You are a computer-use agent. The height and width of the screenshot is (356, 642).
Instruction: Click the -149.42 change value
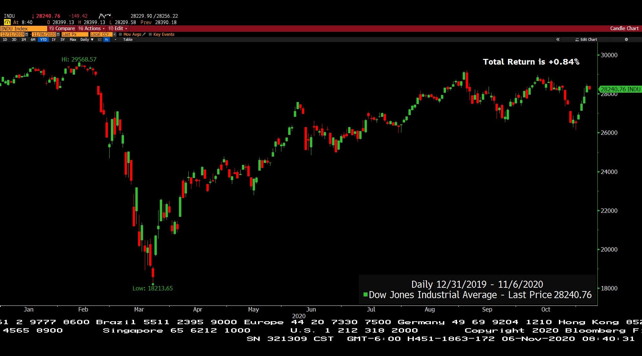coord(78,16)
